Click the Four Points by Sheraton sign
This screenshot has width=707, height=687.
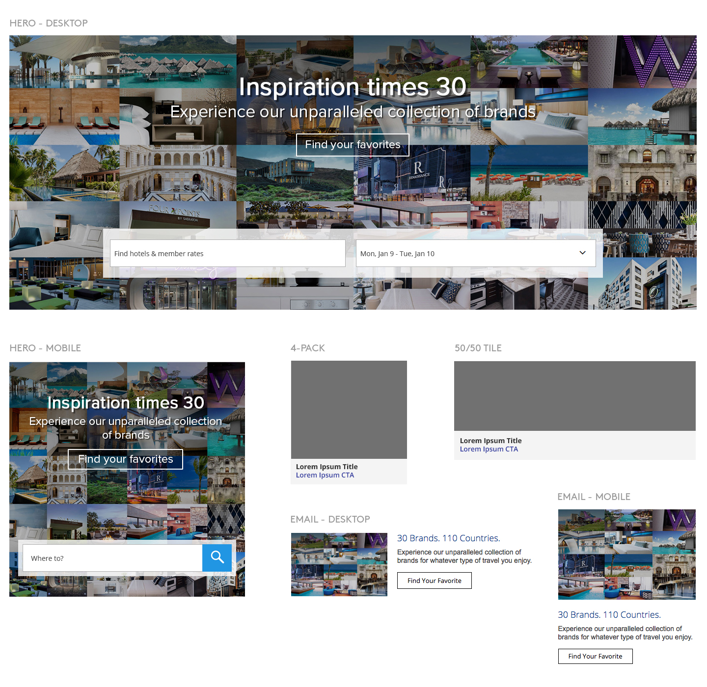pos(175,212)
